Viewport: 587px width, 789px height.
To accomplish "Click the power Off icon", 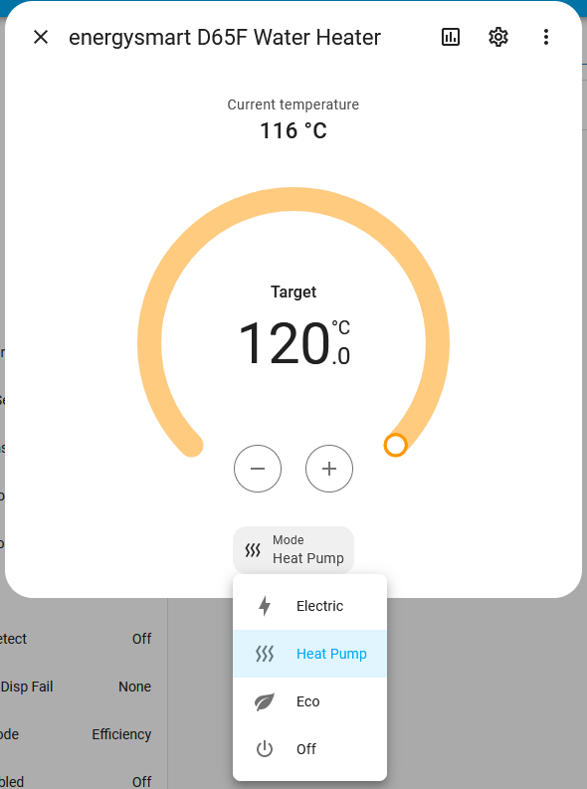I will [265, 749].
